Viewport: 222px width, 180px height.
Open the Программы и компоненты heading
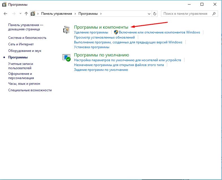(101, 27)
